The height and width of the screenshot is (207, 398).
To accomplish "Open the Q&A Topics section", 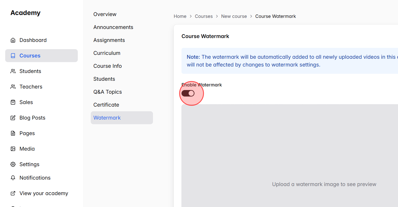I will 107,92.
